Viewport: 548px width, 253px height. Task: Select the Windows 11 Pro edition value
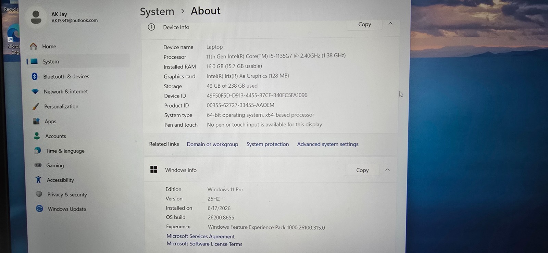pyautogui.click(x=225, y=189)
